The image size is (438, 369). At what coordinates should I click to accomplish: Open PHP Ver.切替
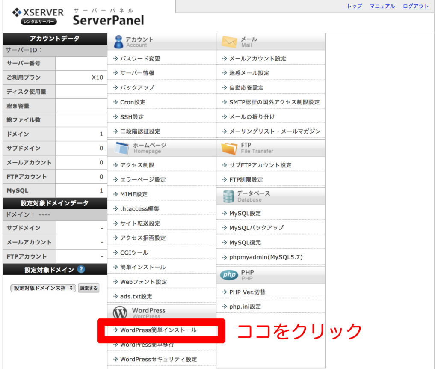click(247, 292)
